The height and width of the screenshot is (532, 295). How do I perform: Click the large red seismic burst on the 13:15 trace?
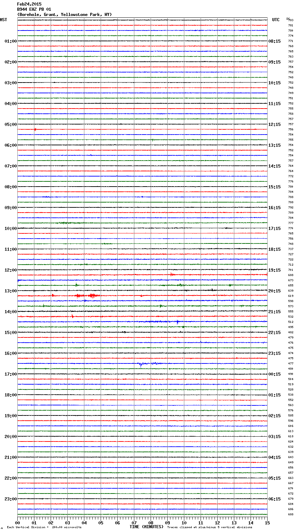[87, 296]
